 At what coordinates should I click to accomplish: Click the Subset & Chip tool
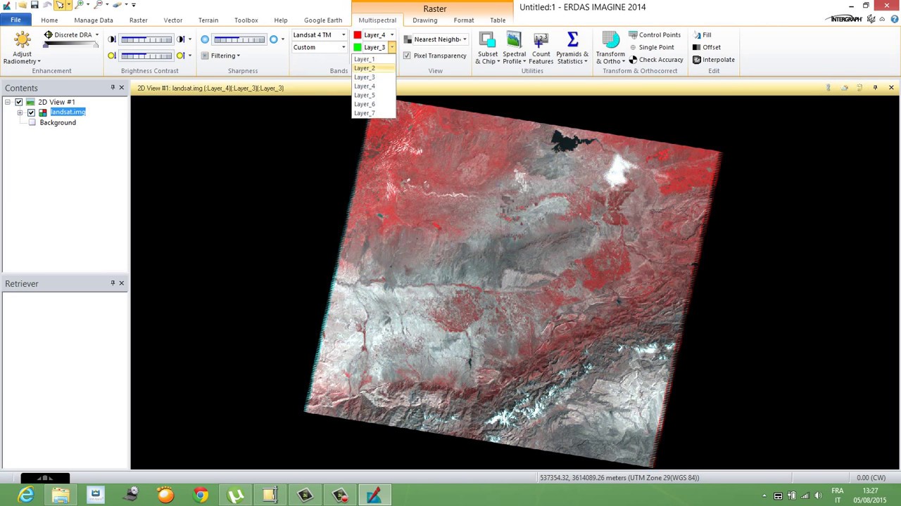click(487, 48)
